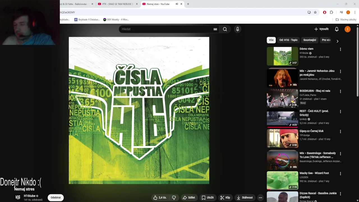The image size is (359, 202).
Task: Open the Gipsy.cz-Černej kluk thumbnail
Action: (x=282, y=138)
